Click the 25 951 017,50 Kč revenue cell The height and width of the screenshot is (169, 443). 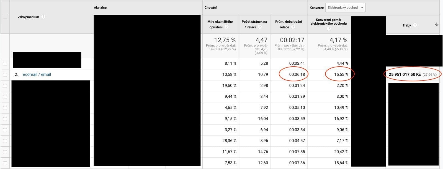click(405, 74)
